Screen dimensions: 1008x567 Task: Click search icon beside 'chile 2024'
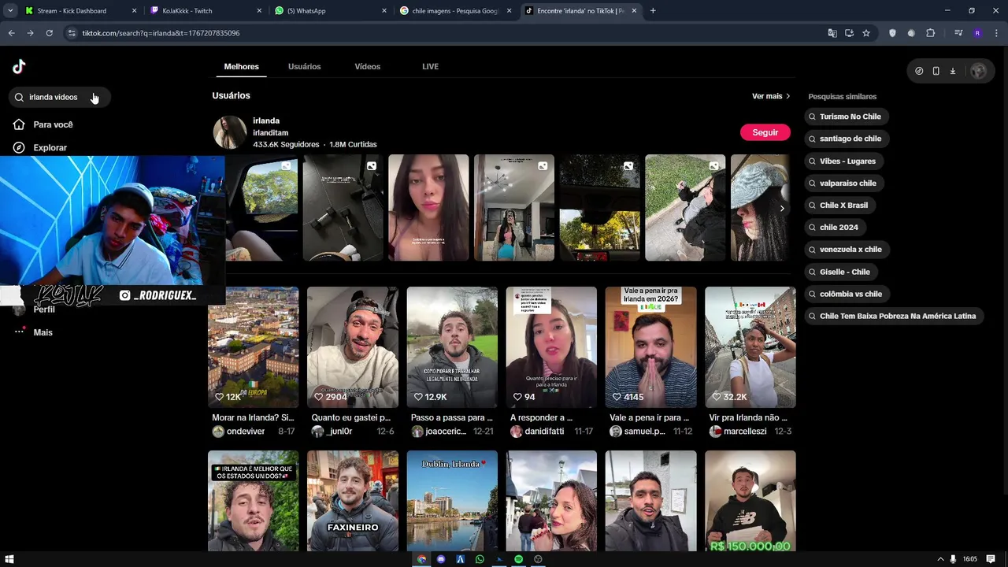(812, 228)
